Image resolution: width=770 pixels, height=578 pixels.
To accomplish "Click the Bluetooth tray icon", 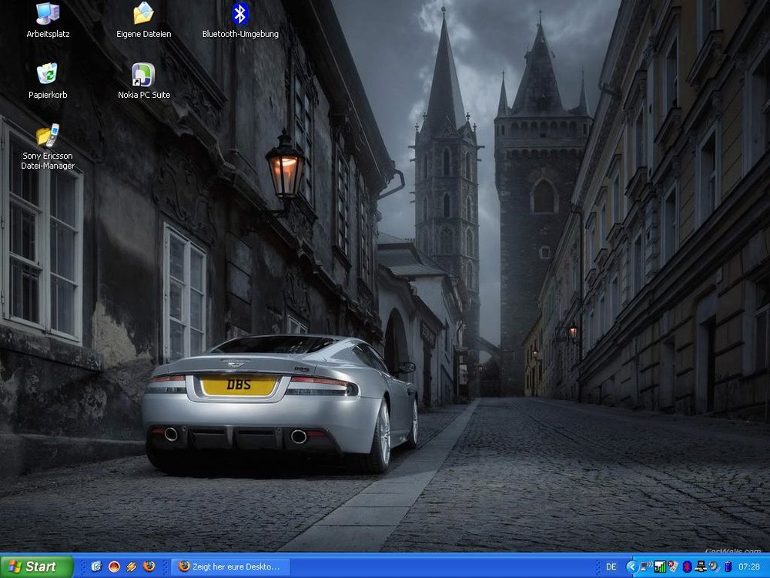I will (x=687, y=566).
